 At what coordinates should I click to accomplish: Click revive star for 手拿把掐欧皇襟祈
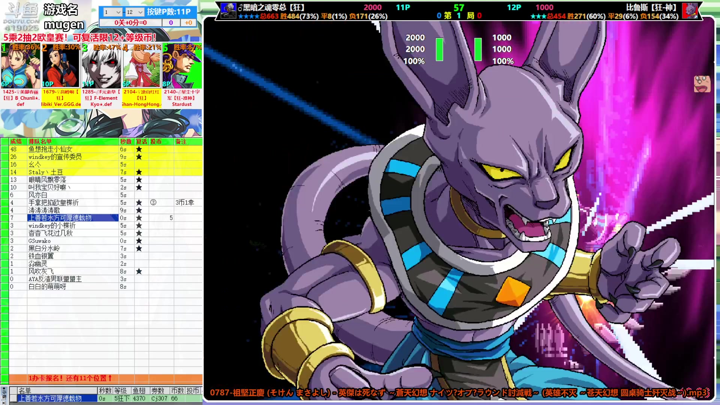click(139, 202)
